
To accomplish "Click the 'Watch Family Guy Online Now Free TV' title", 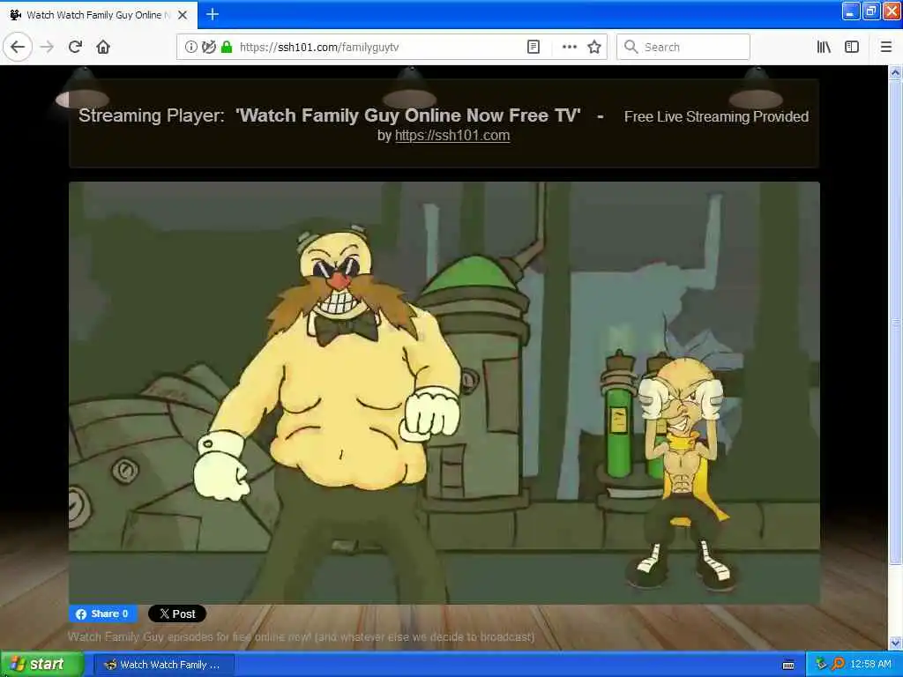I will [x=407, y=115].
